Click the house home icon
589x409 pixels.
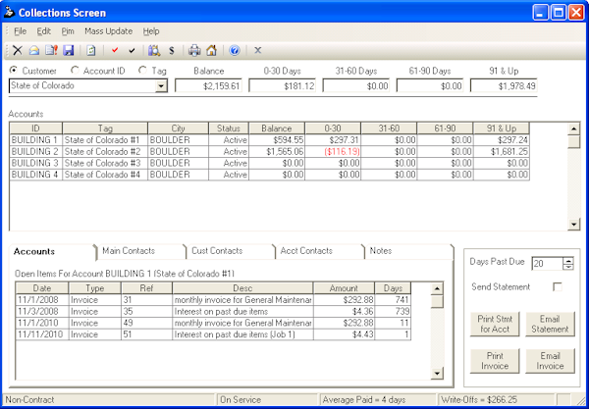pyautogui.click(x=211, y=50)
